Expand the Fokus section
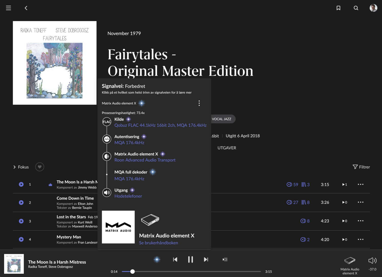The height and width of the screenshot is (277, 382). tap(21, 167)
